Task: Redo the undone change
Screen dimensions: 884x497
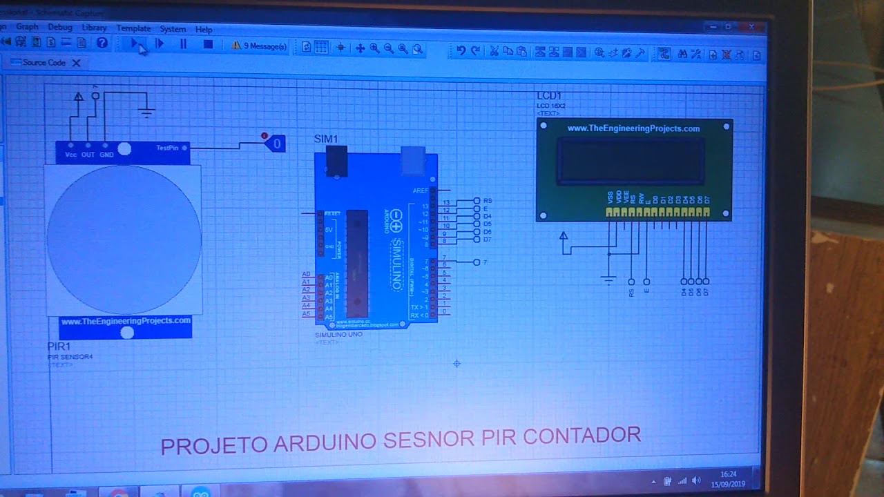Action: click(475, 50)
